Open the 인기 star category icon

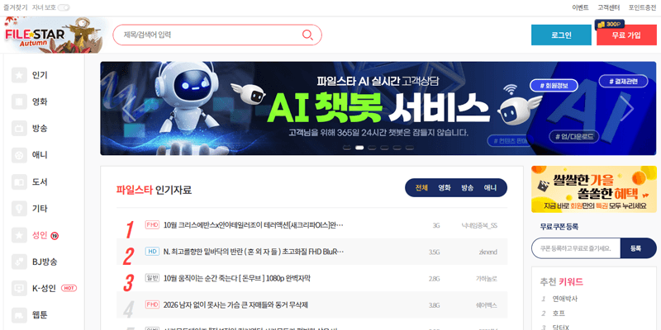[x=19, y=75]
